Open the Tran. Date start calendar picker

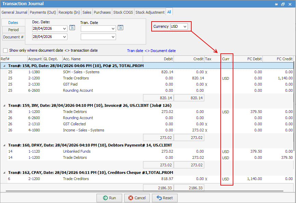click(x=120, y=28)
